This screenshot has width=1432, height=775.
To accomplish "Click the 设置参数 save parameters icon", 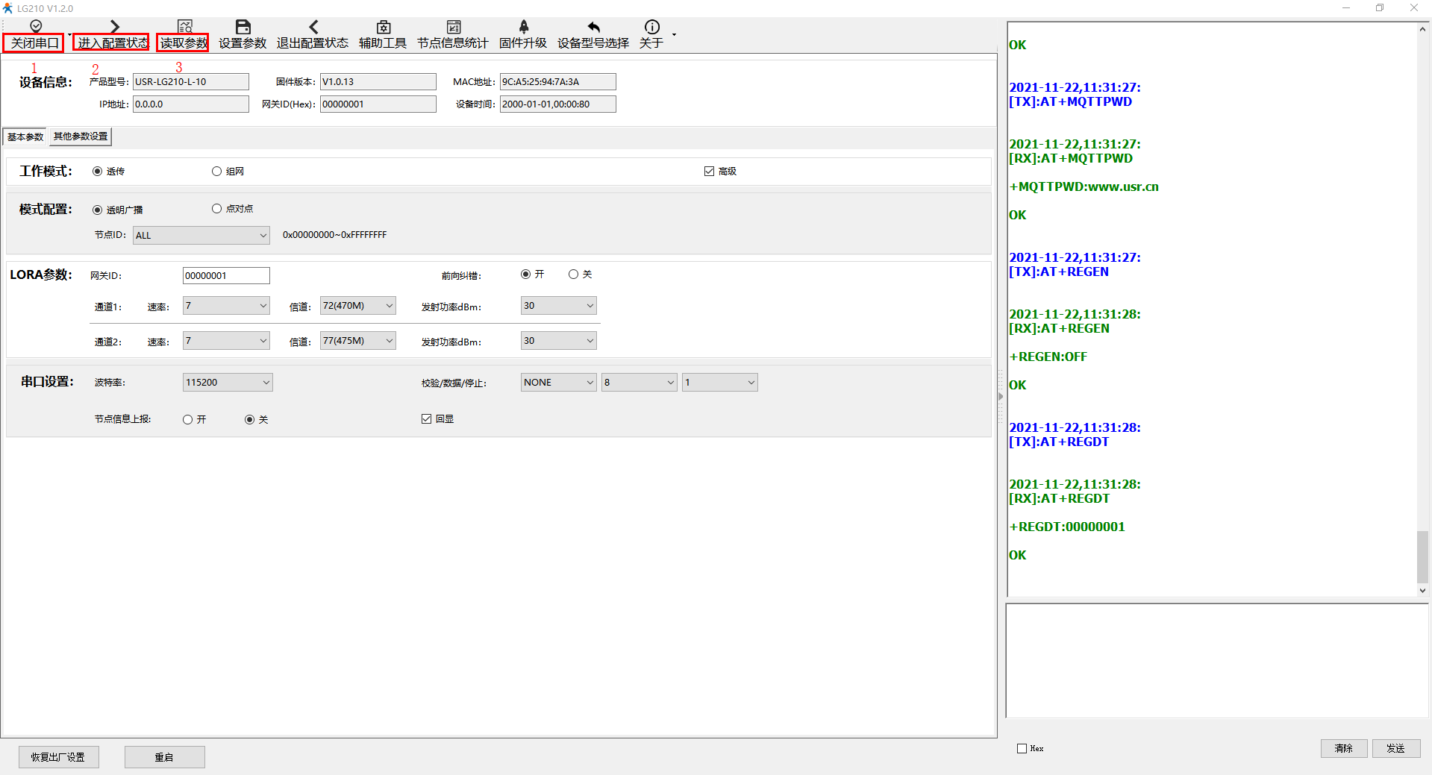I will click(243, 27).
